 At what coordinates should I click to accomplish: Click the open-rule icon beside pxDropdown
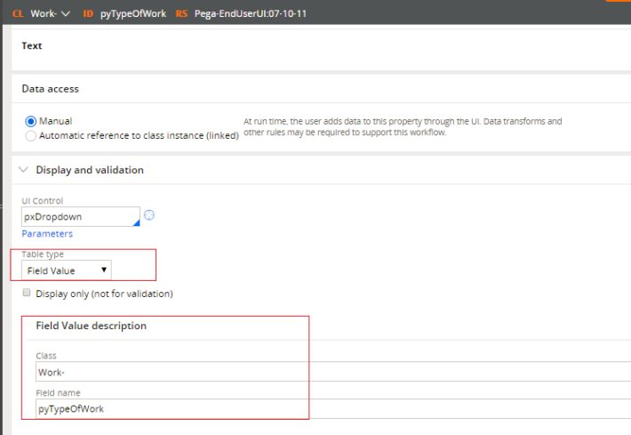[x=149, y=215]
